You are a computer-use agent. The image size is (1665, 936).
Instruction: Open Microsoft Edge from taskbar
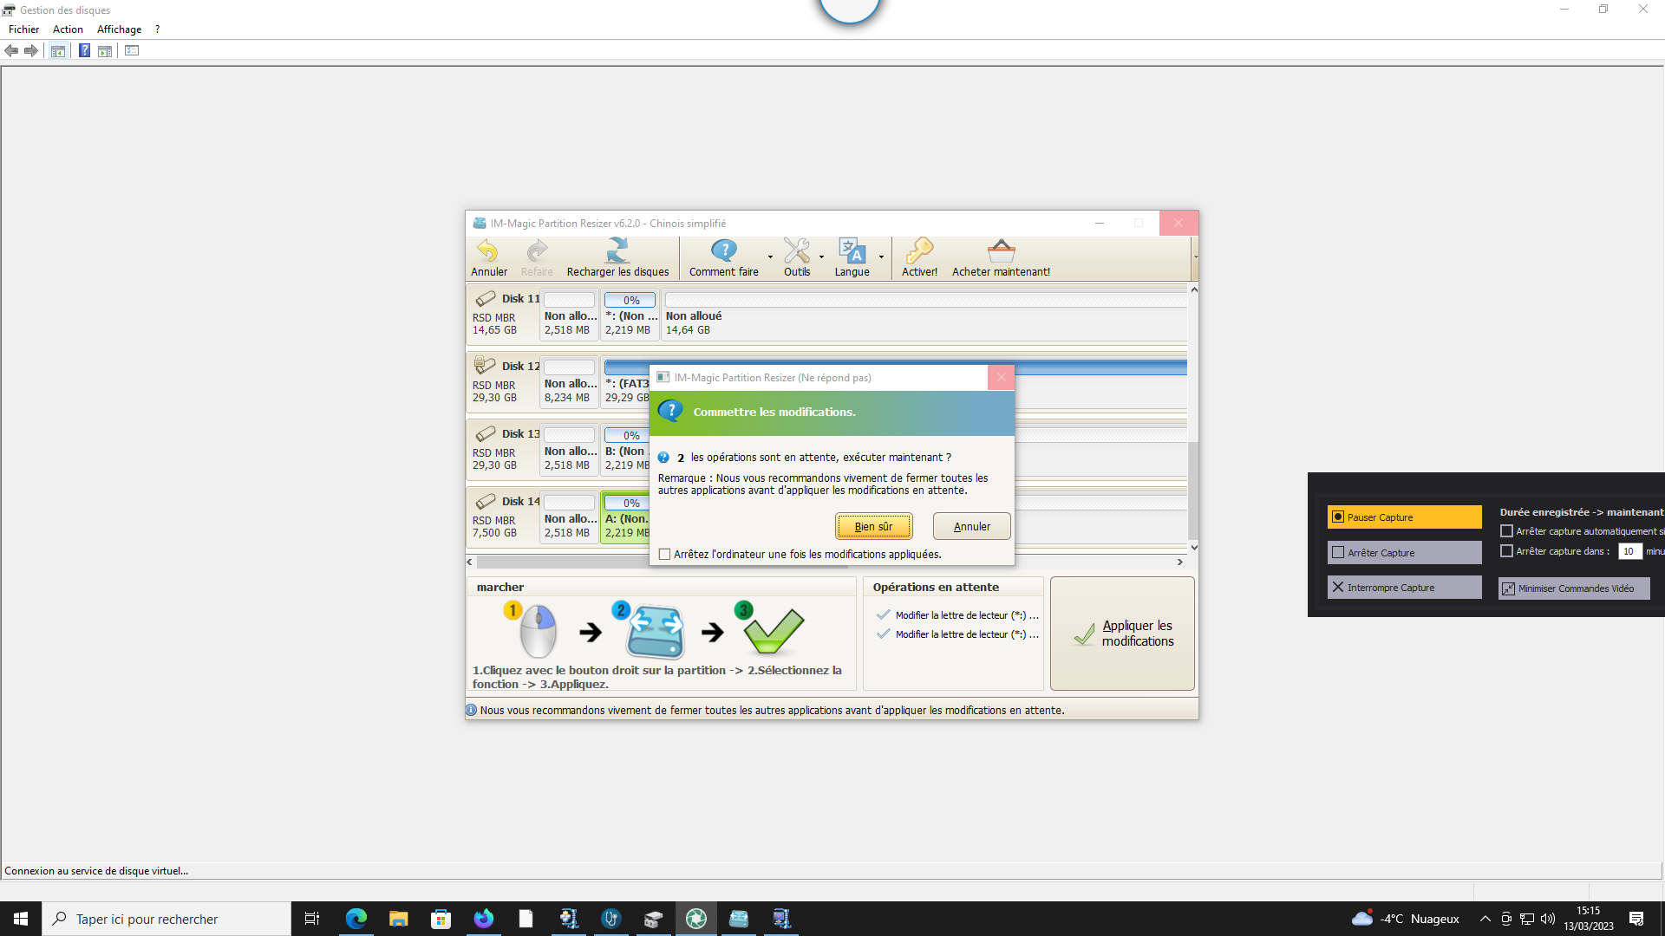click(356, 919)
